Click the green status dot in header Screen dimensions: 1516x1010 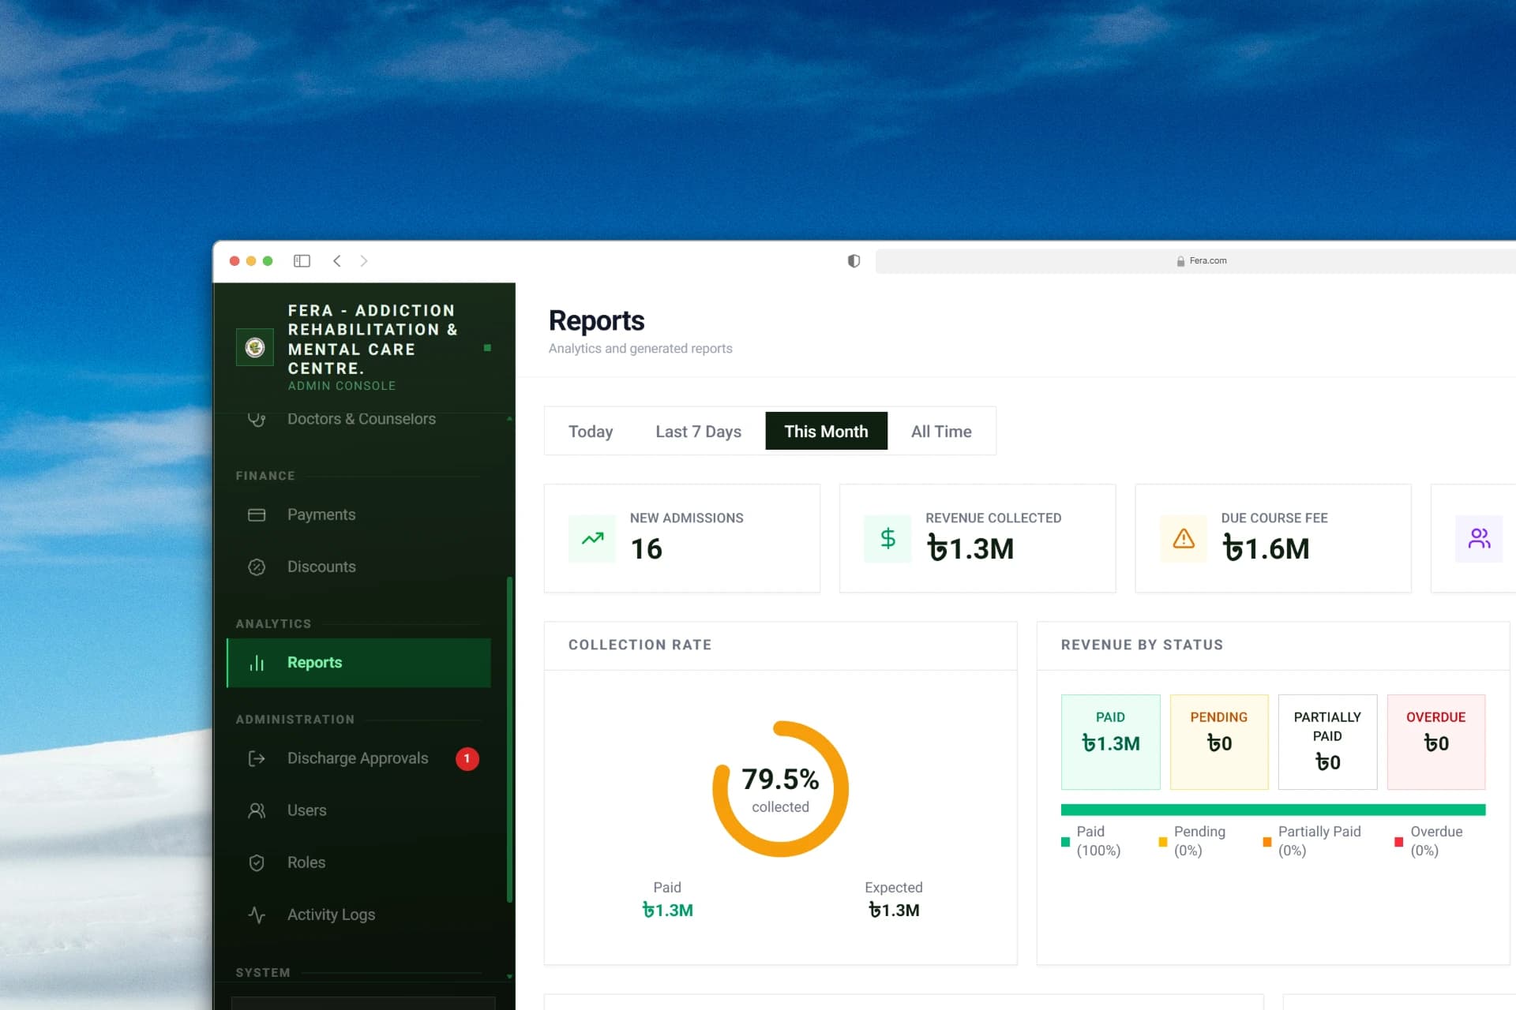point(487,347)
